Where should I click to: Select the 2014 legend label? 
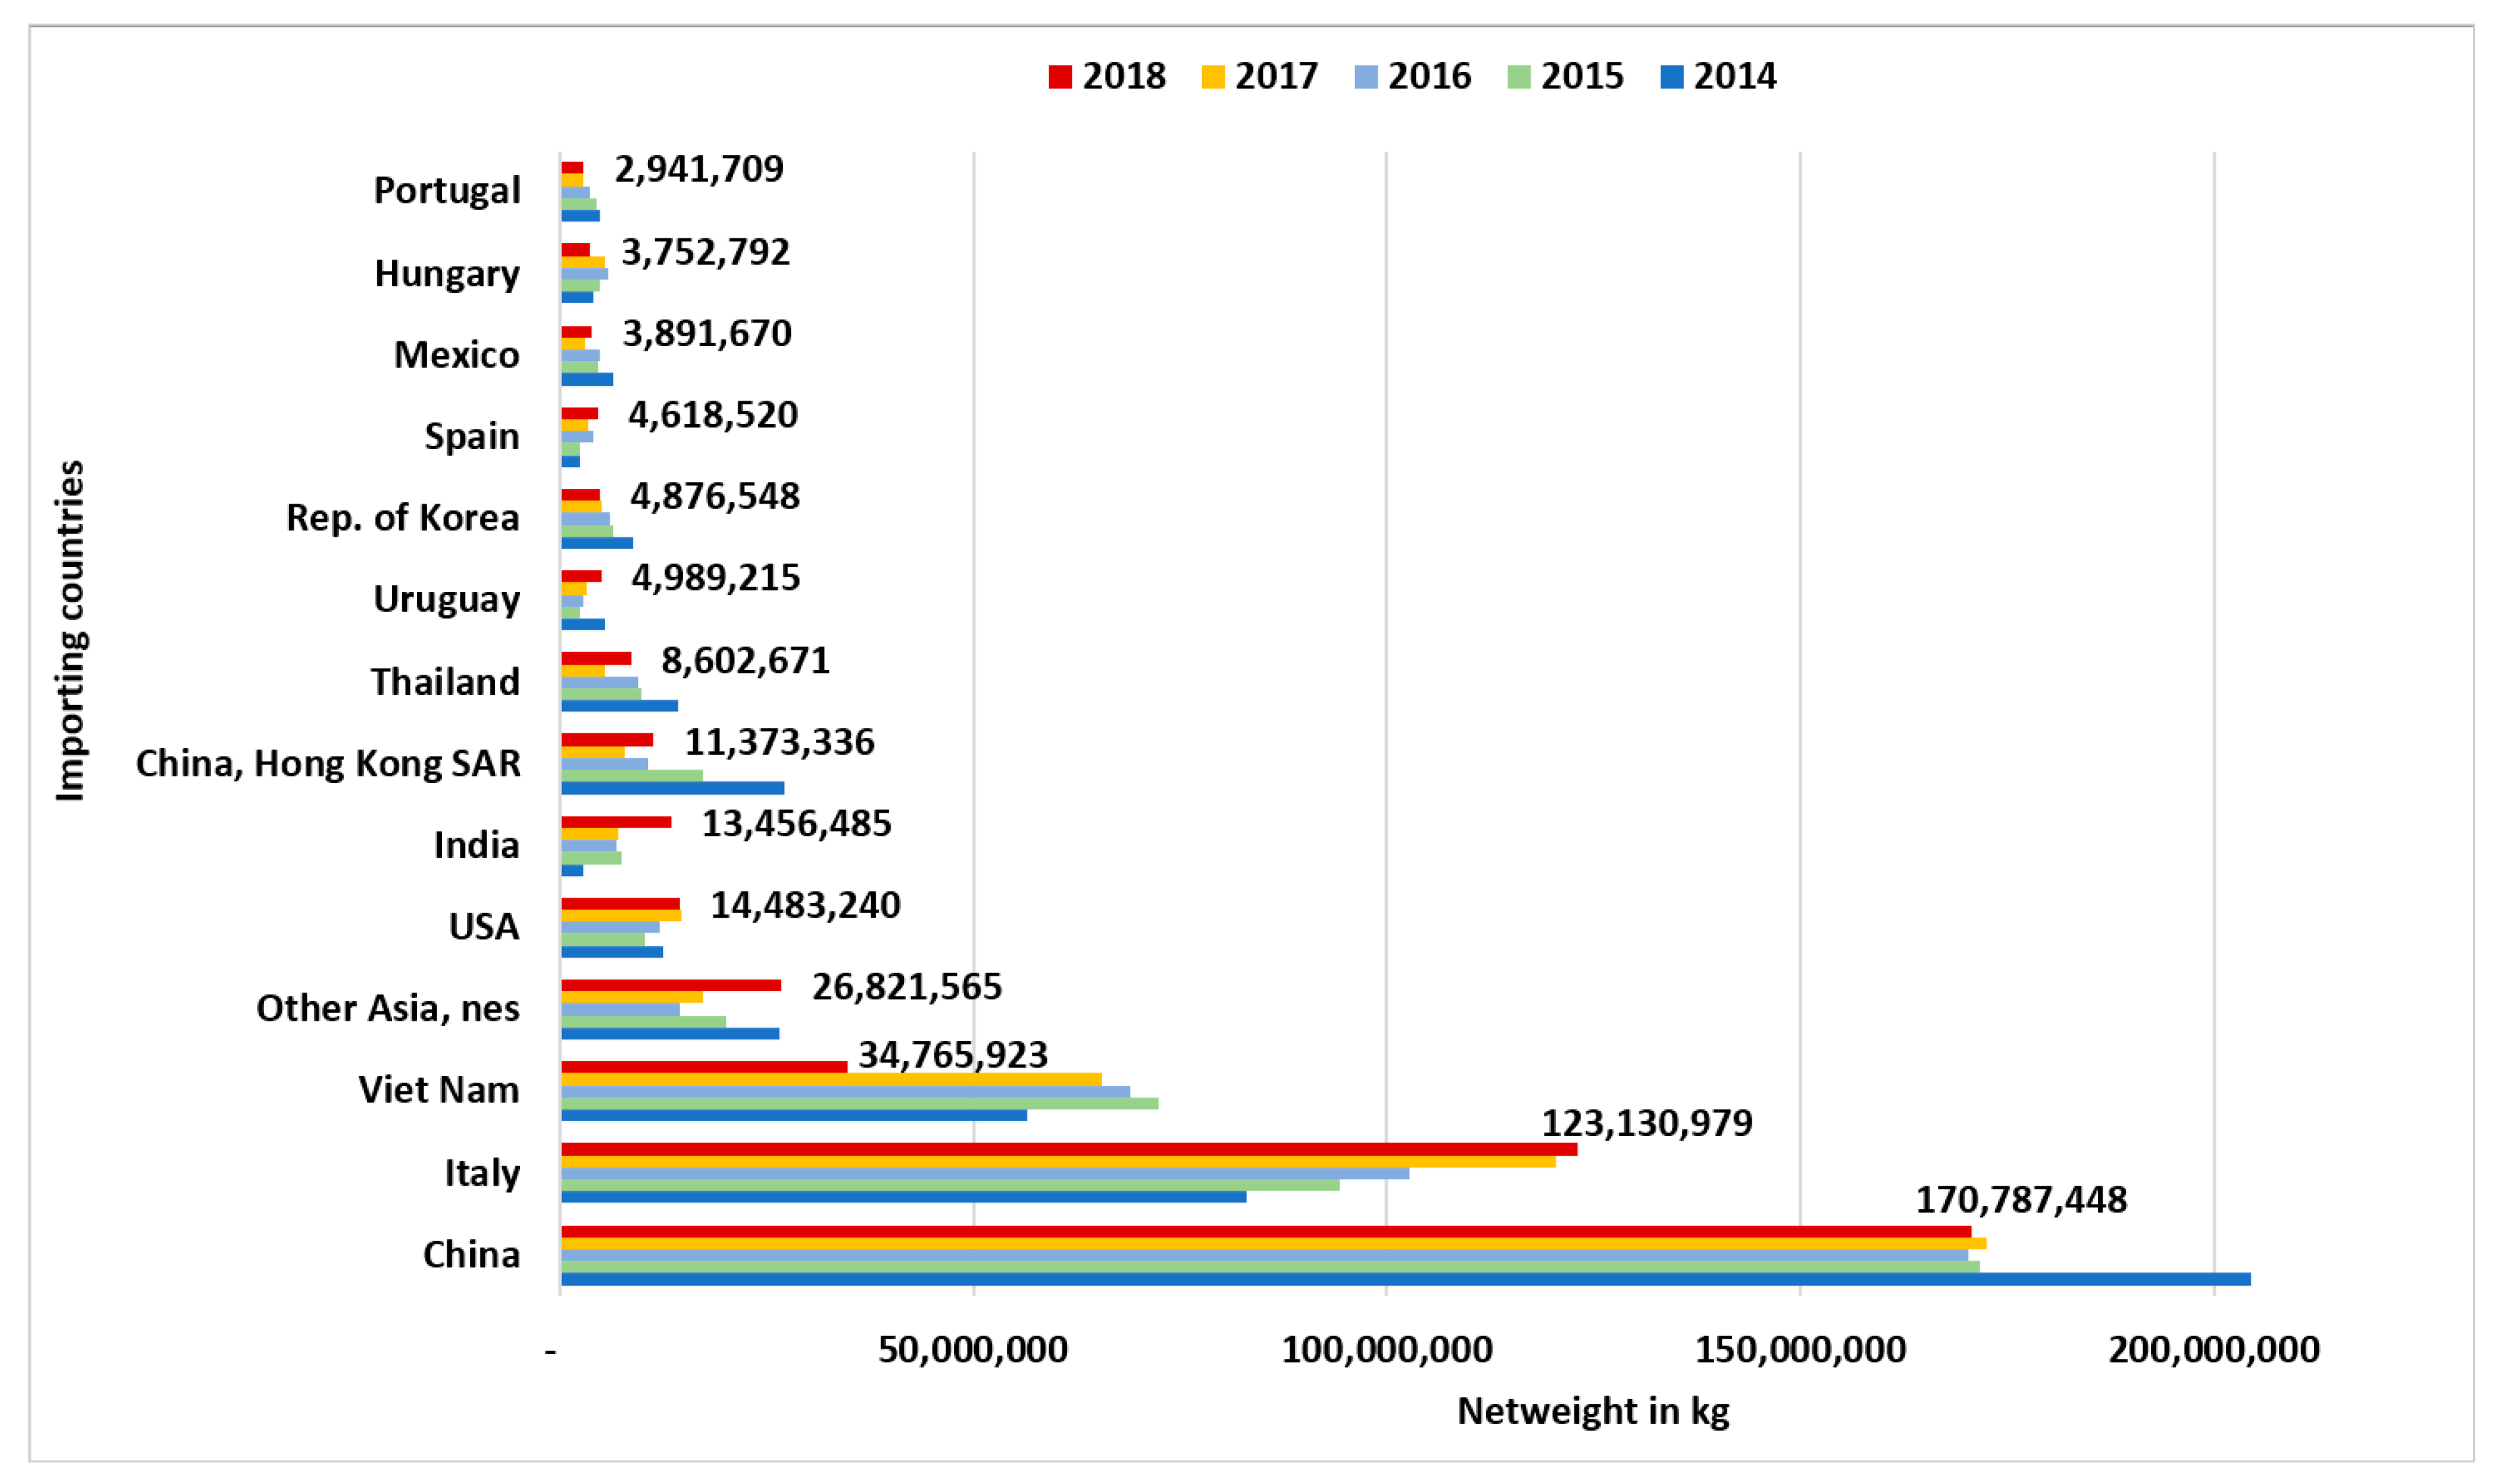1735,76
